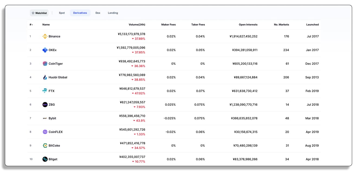Click ZBG volume ¥621,247,059,557
The width and height of the screenshot is (357, 171).
point(132,102)
